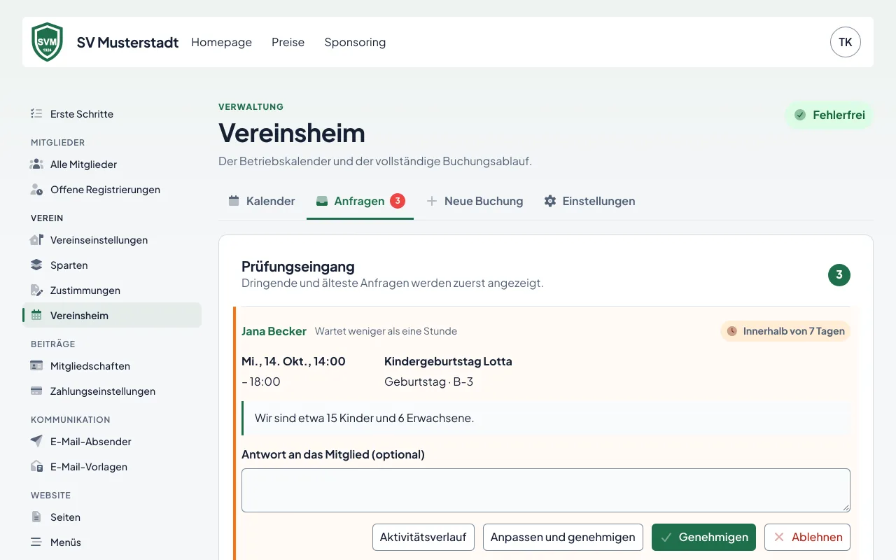Click the Zustimmungen signature icon
This screenshot has width=896, height=560.
[x=36, y=290]
